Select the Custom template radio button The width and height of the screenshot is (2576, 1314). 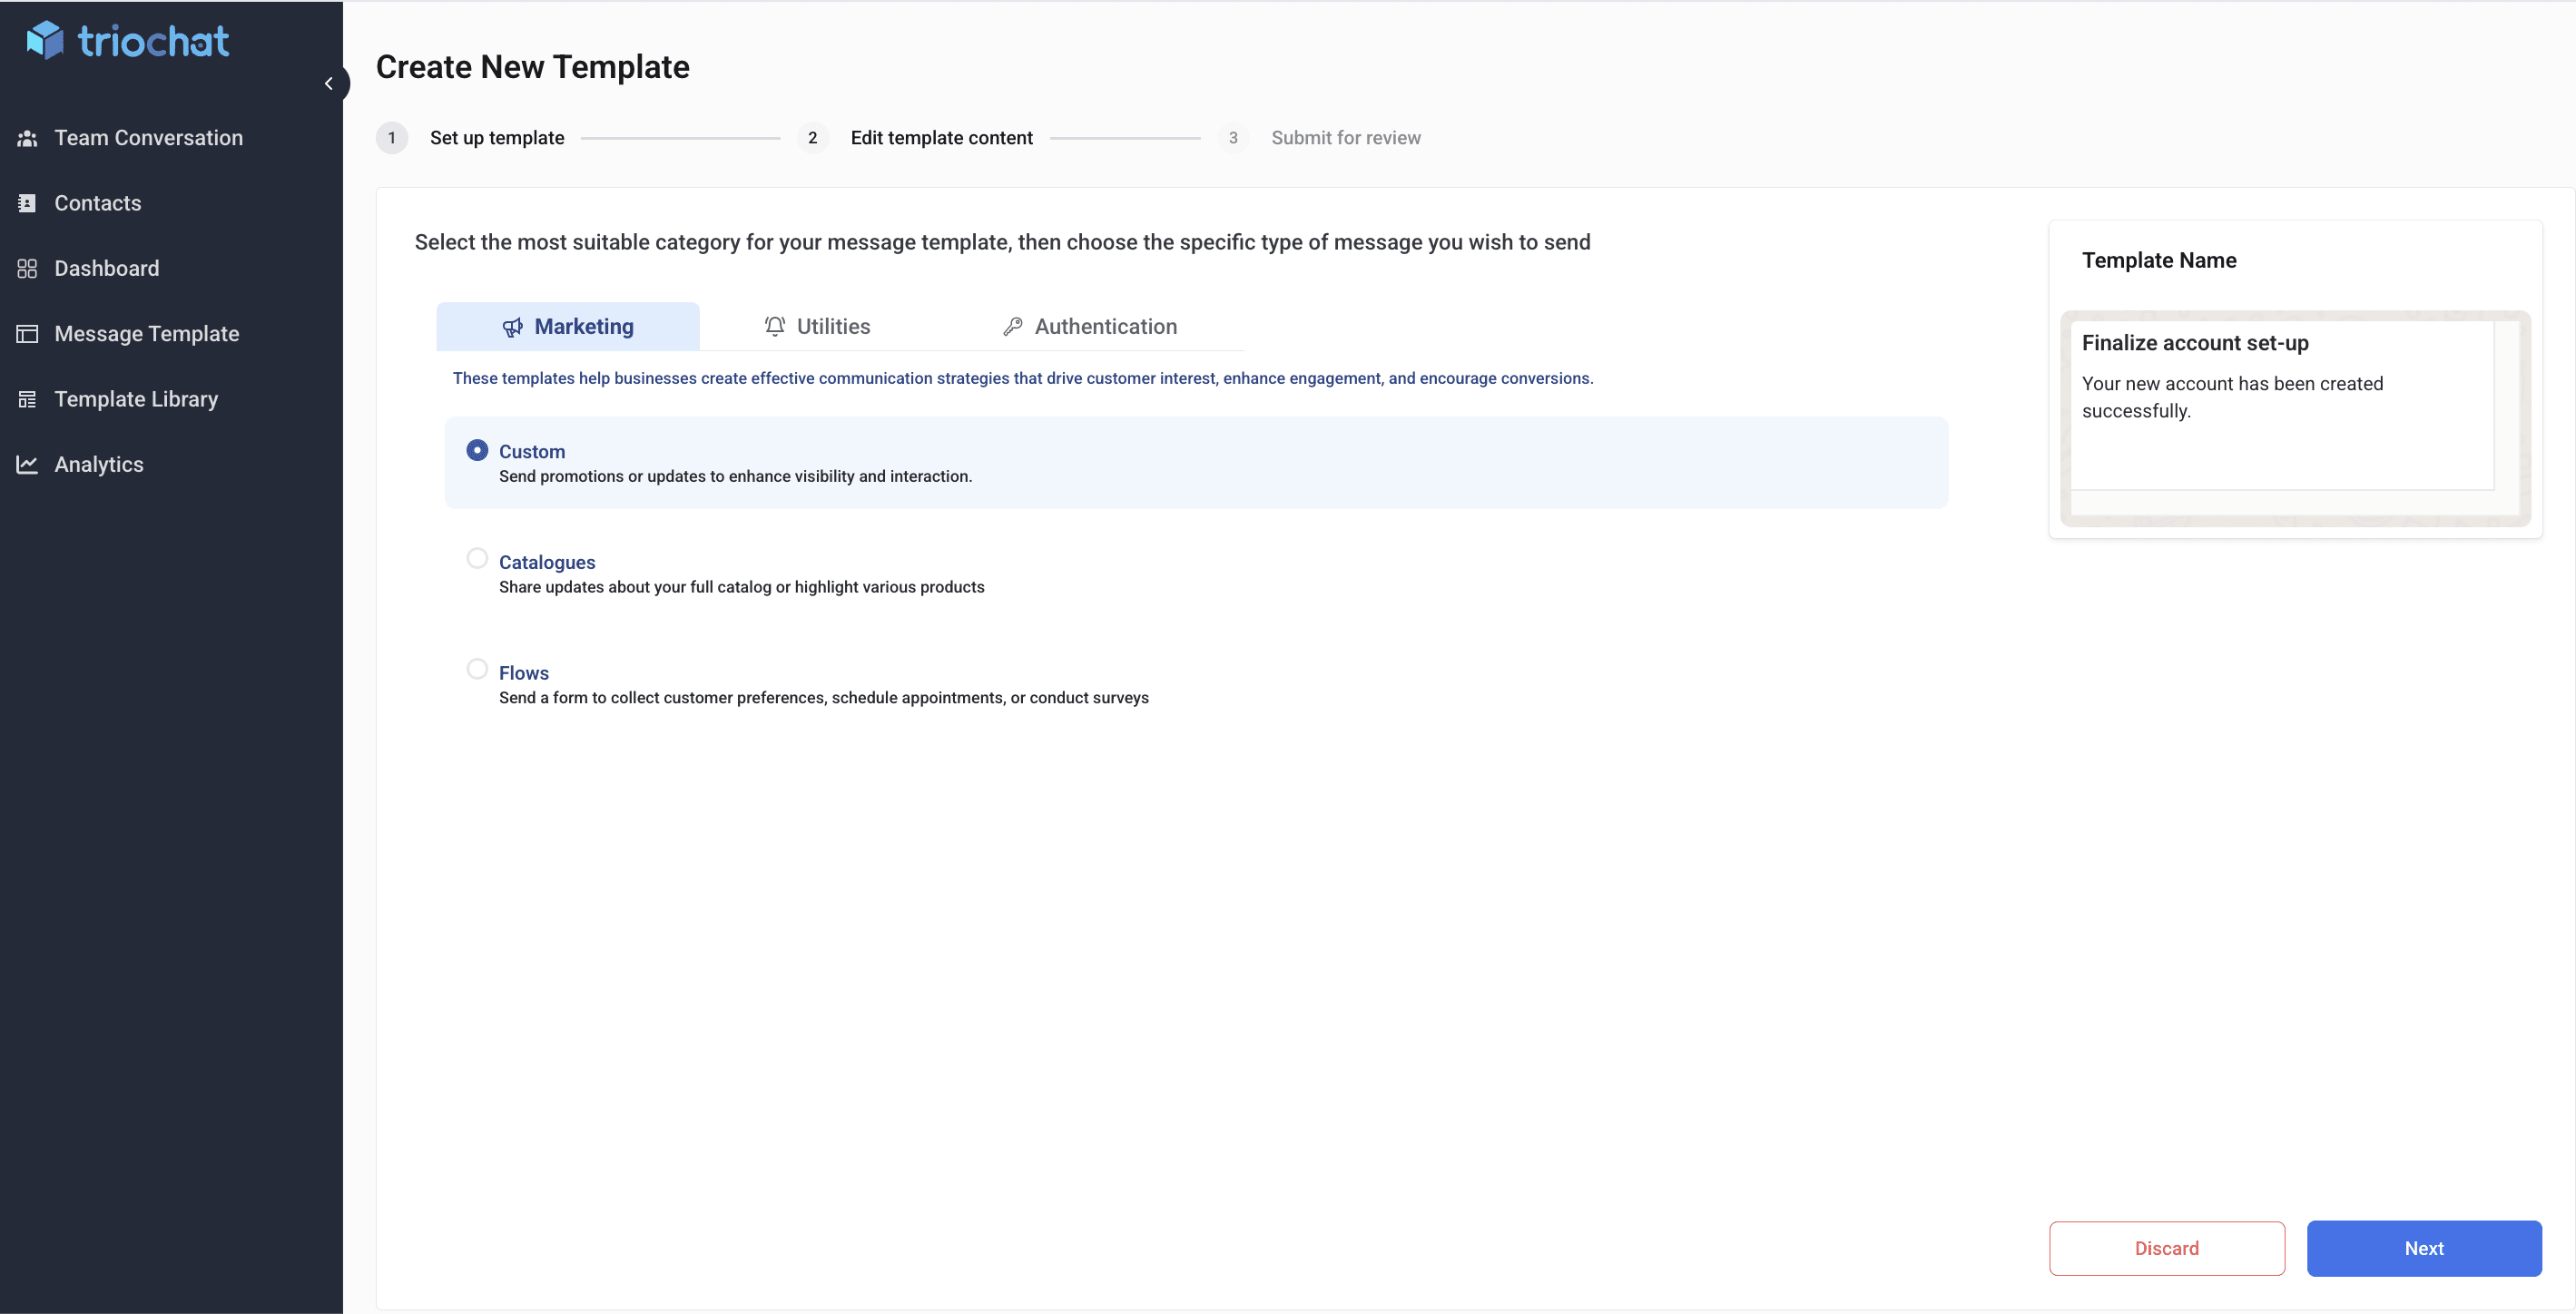[x=478, y=450]
